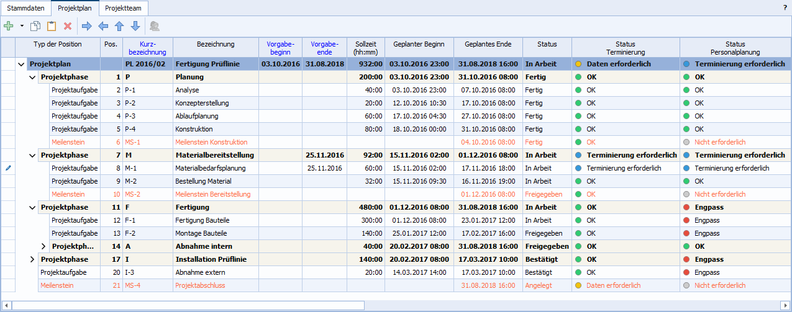Click the blue right arrow indent icon
Screen dimensions: 792x312
click(x=87, y=26)
